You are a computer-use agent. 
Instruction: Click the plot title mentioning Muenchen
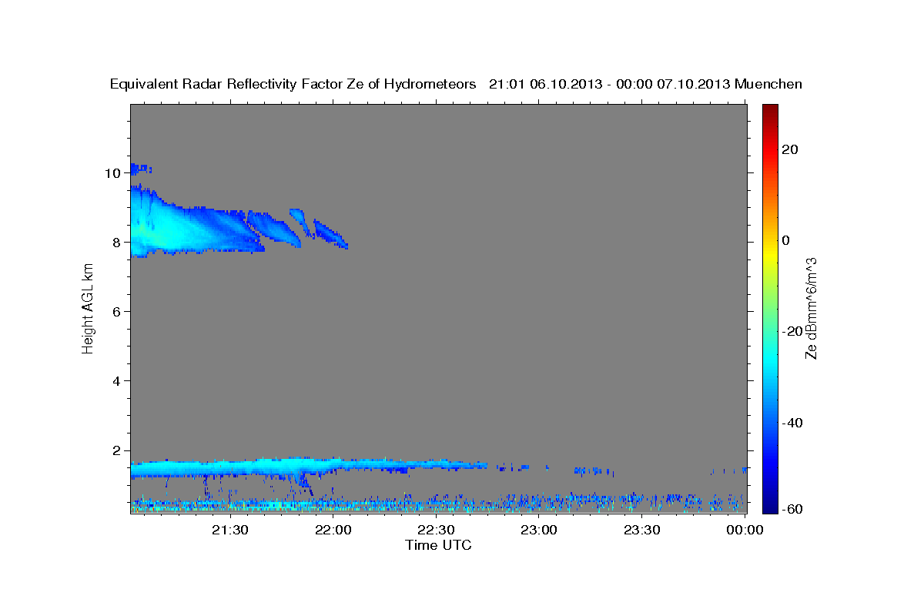click(457, 84)
